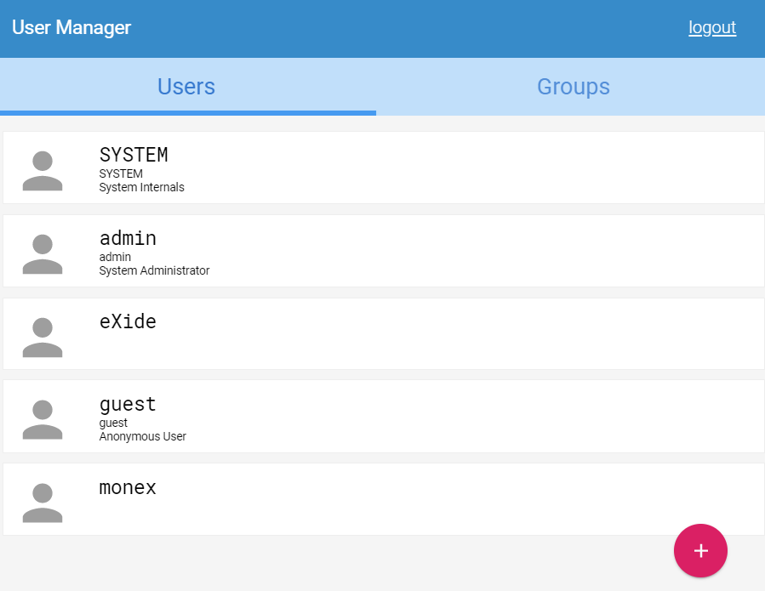Open the SYSTEM user by its large name
The height and width of the screenshot is (591, 765).
134,155
